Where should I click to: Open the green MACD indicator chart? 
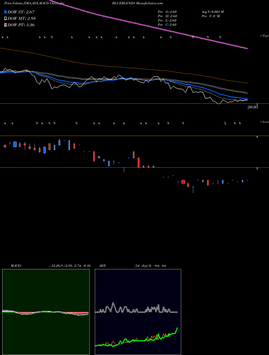coord(46,312)
